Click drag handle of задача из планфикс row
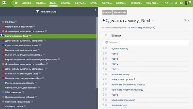 [x=103, y=100]
